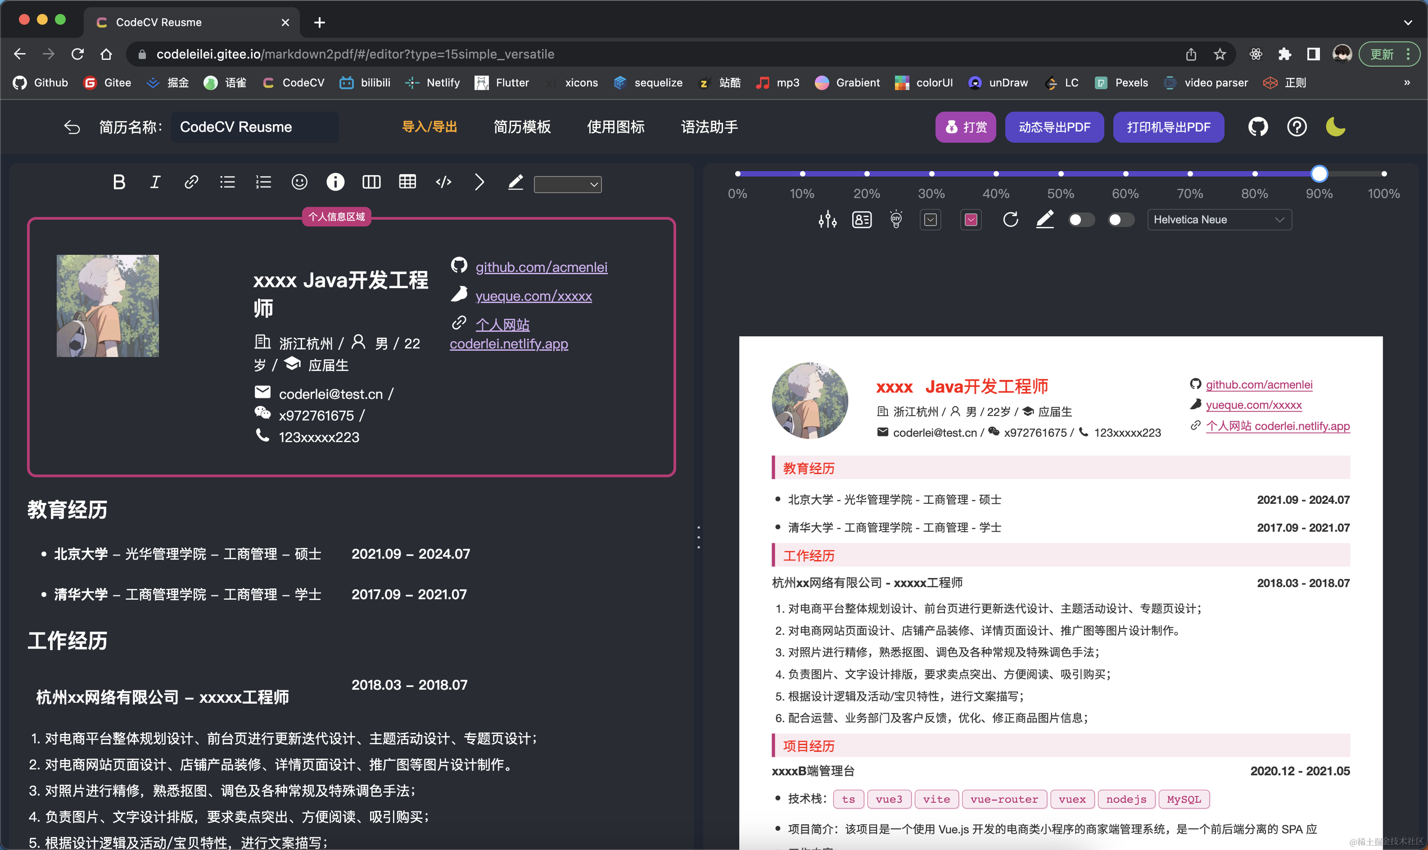
Task: Set the zoom slider to 50%
Action: [1060, 174]
